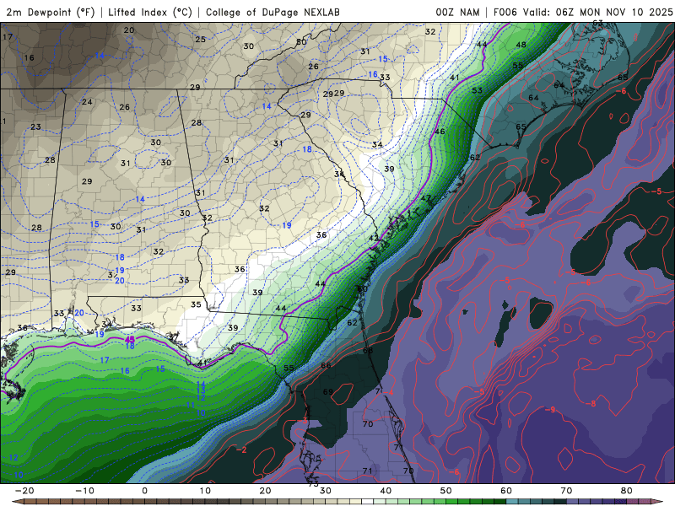Click 'College of DuPage NEXLAB' in header
This screenshot has width=675, height=506.
click(273, 12)
